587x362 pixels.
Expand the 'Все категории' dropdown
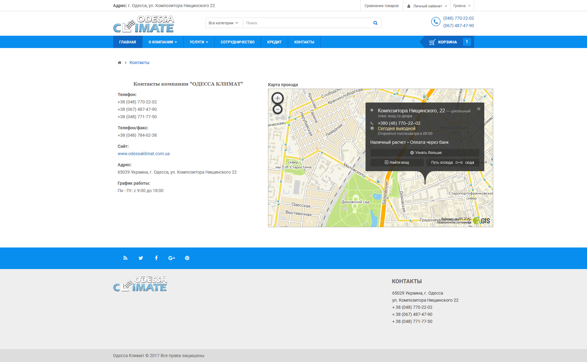pos(223,23)
